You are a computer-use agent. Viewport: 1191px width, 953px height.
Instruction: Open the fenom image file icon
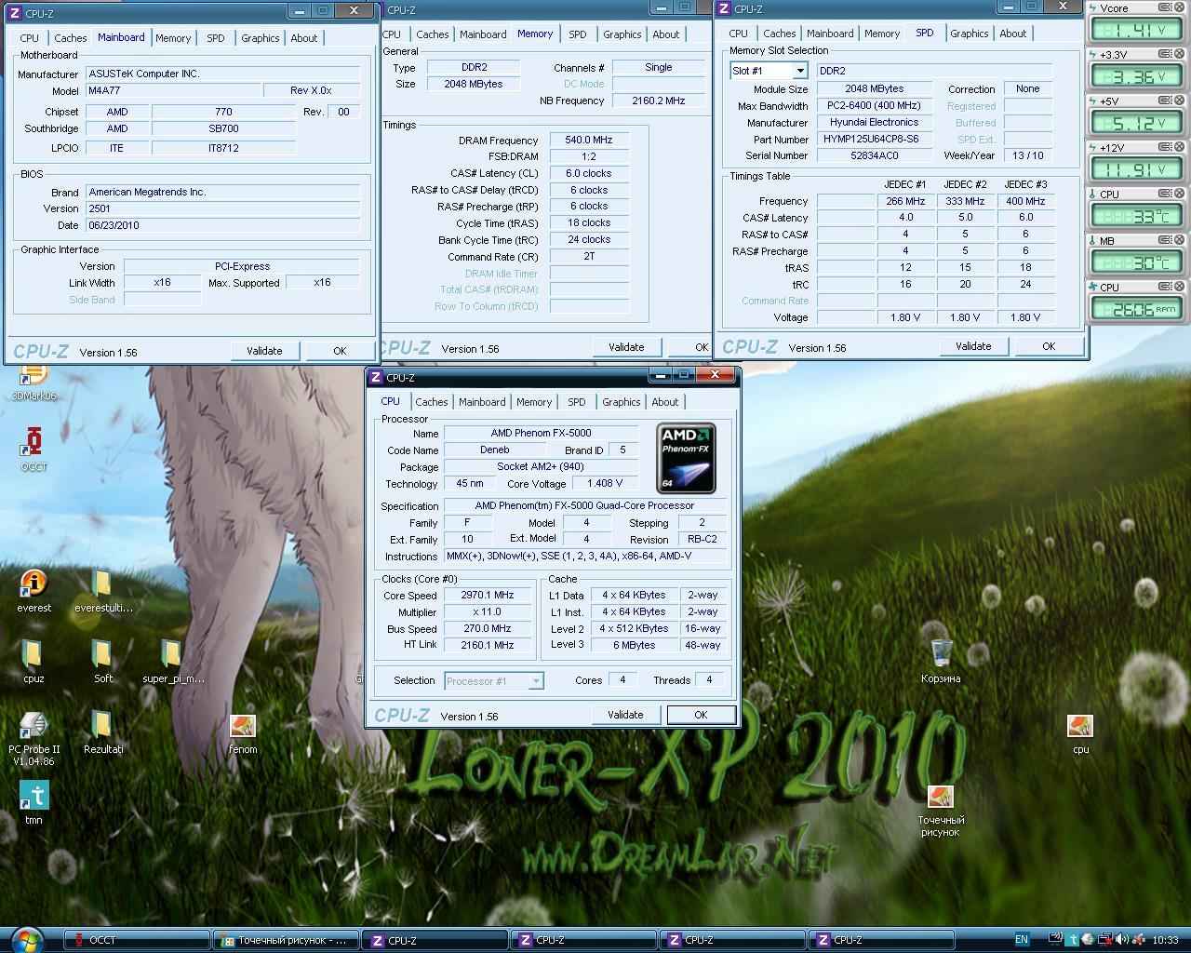pyautogui.click(x=243, y=732)
